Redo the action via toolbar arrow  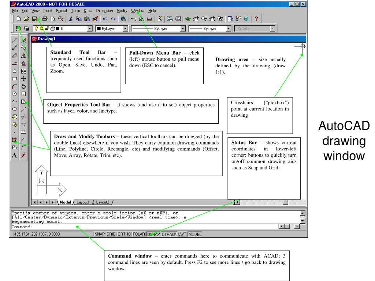(x=114, y=19)
